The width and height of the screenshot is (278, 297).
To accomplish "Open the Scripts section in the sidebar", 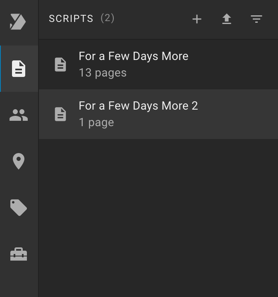I will (x=19, y=69).
